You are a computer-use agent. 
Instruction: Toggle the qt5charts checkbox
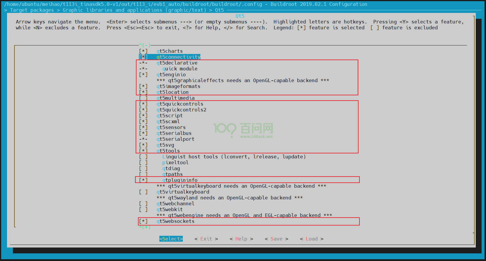143,51
